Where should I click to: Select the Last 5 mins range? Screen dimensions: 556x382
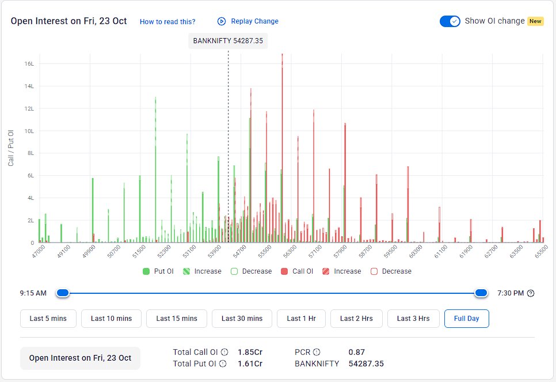[x=48, y=319]
